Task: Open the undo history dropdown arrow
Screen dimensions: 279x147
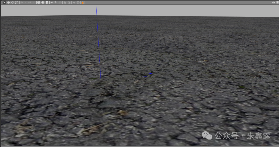Action: pos(26,3)
